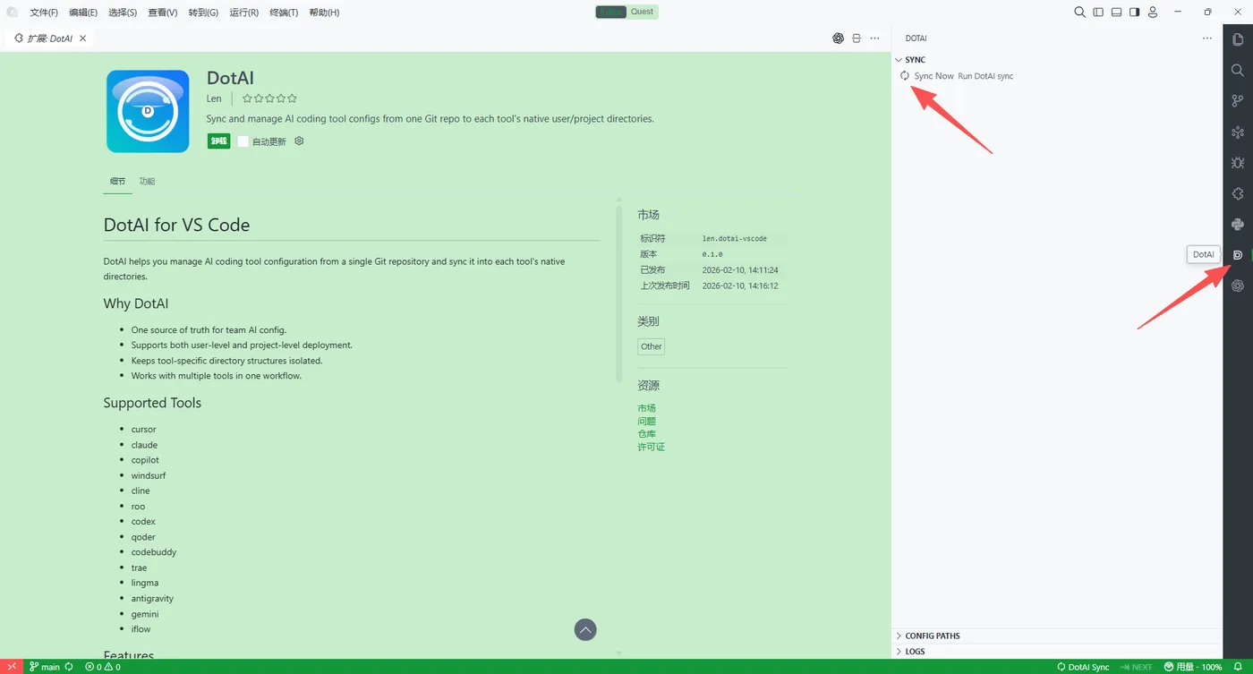Open the 运行(R) menu
Screen dimensions: 1253x674
(243, 13)
